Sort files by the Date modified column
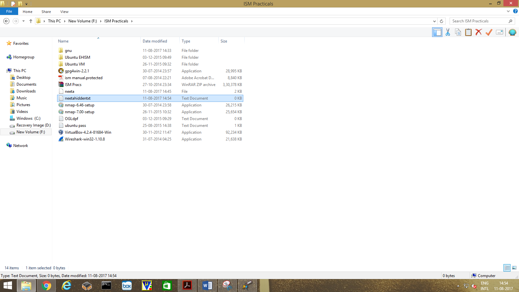The width and height of the screenshot is (519, 292). pyautogui.click(x=155, y=41)
